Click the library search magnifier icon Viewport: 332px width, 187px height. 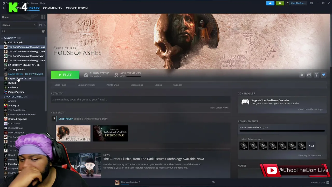tap(4, 31)
